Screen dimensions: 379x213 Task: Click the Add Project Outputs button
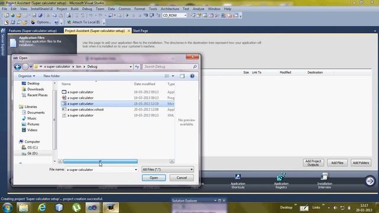click(313, 163)
